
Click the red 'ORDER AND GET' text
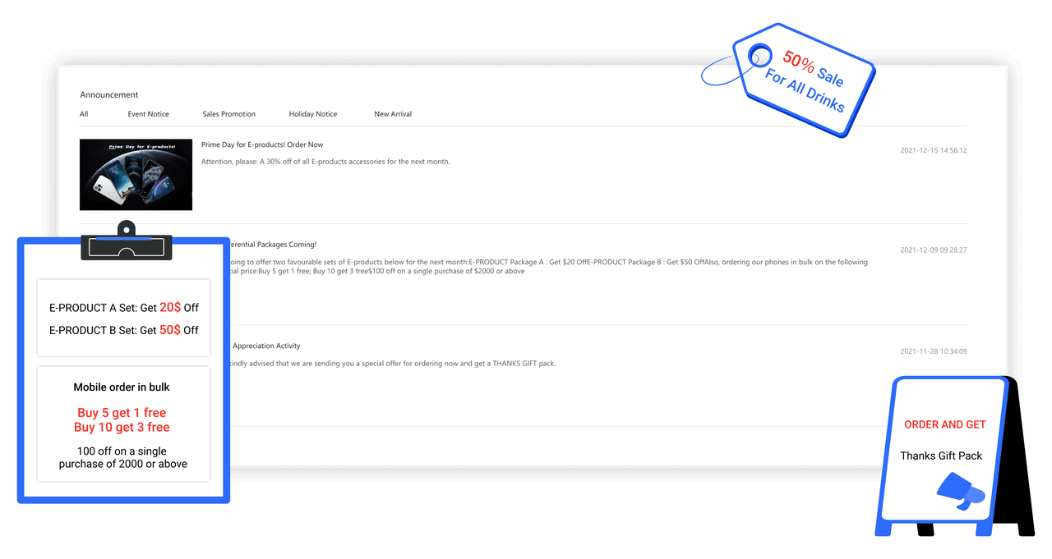click(944, 425)
